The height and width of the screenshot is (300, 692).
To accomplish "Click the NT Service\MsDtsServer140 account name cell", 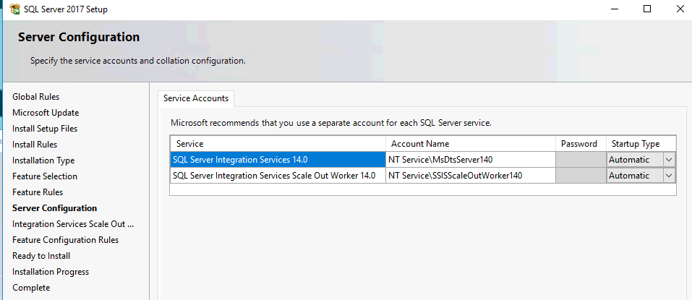I will point(471,160).
